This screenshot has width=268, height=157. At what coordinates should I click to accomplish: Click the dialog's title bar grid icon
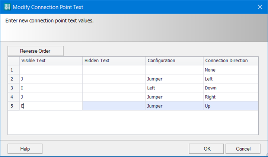(x=7, y=7)
